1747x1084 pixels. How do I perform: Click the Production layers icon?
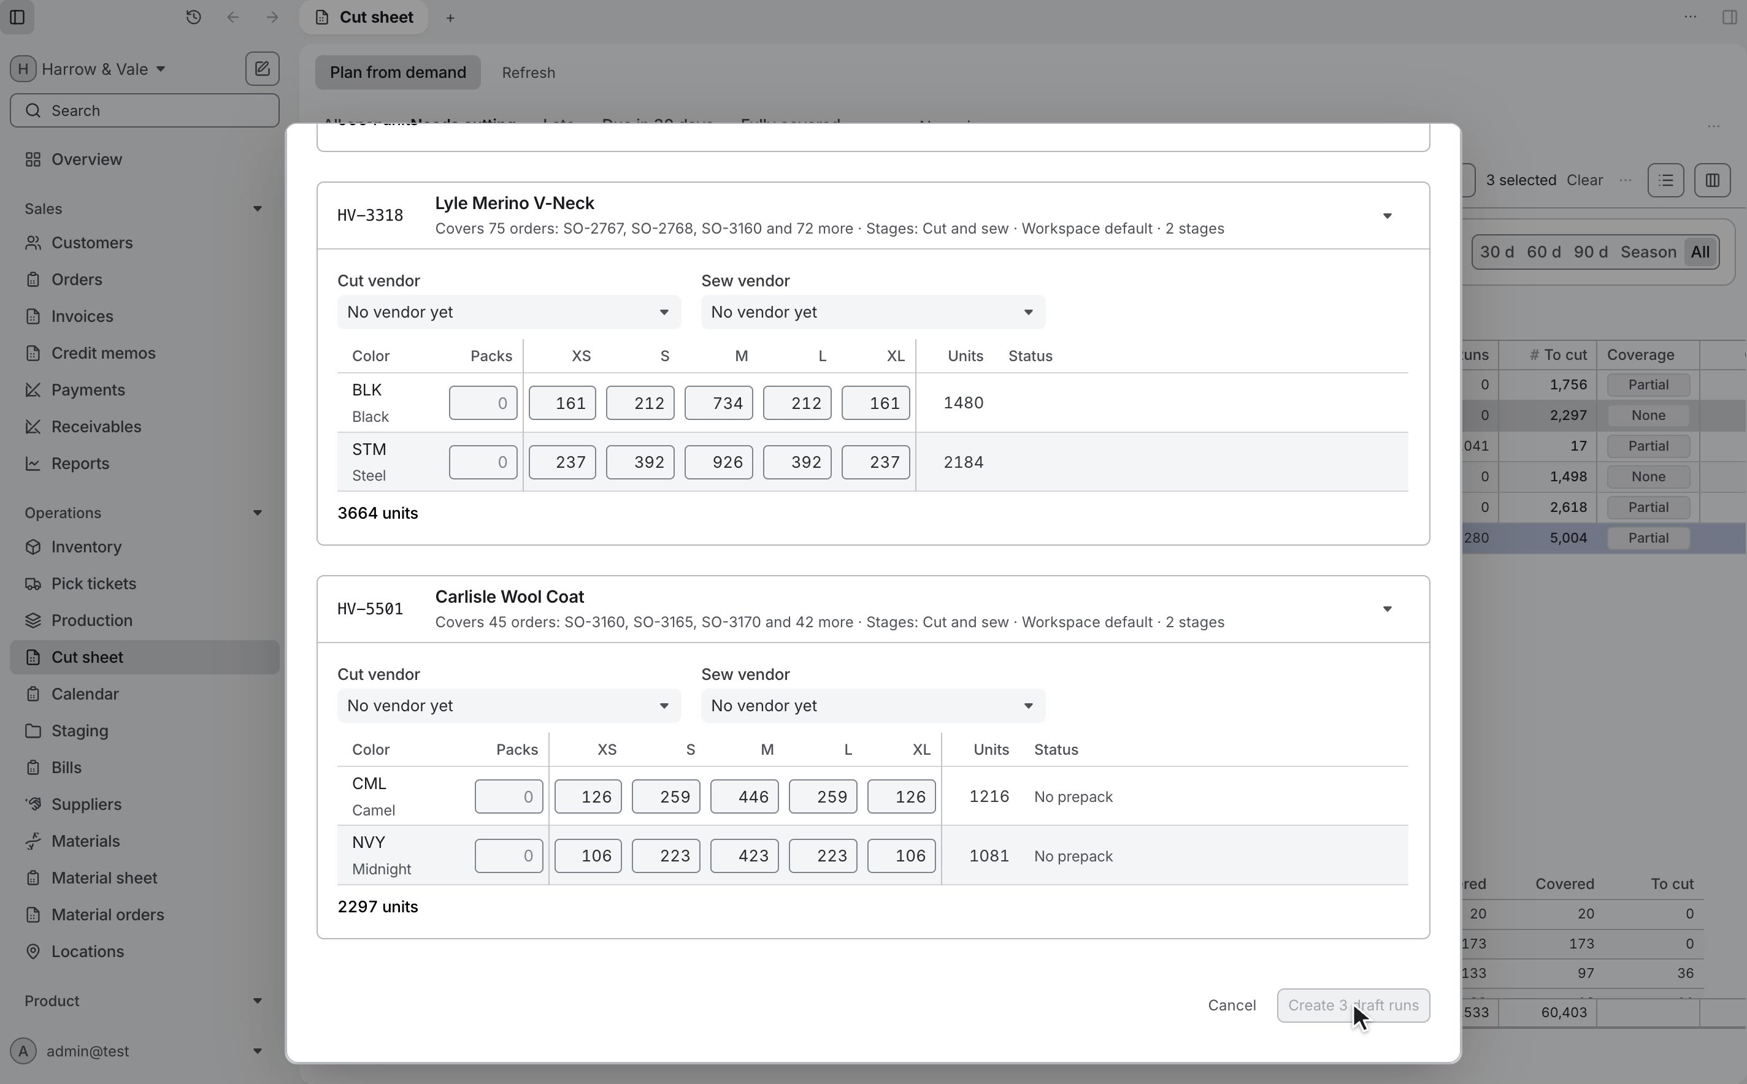point(33,620)
